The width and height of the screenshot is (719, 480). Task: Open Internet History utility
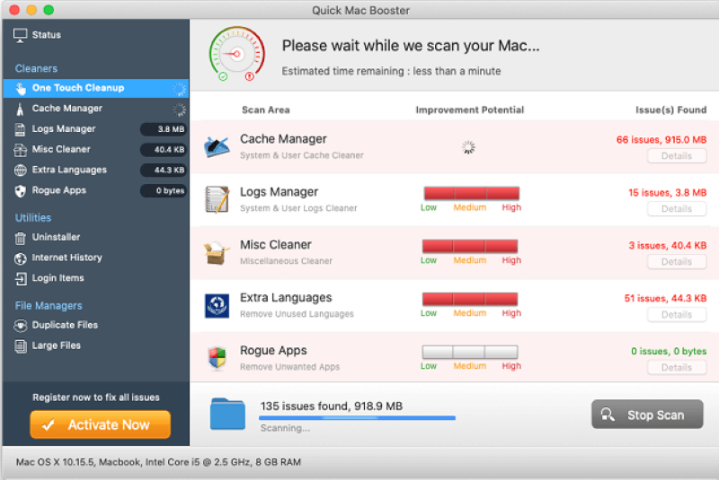(x=67, y=257)
